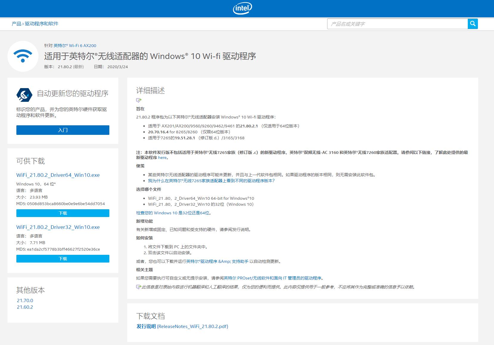494x345 pixels.
Task: Open WiFi_21.80.2_Driver32_Win10.exe link
Action: coord(58,227)
